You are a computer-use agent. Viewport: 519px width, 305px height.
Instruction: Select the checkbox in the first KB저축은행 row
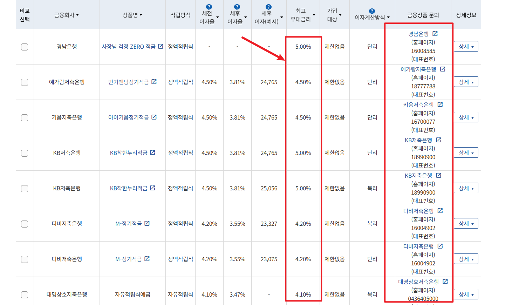coord(25,153)
